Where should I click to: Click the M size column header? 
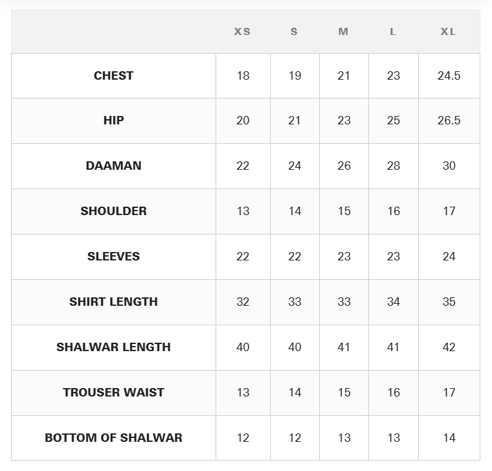point(343,32)
